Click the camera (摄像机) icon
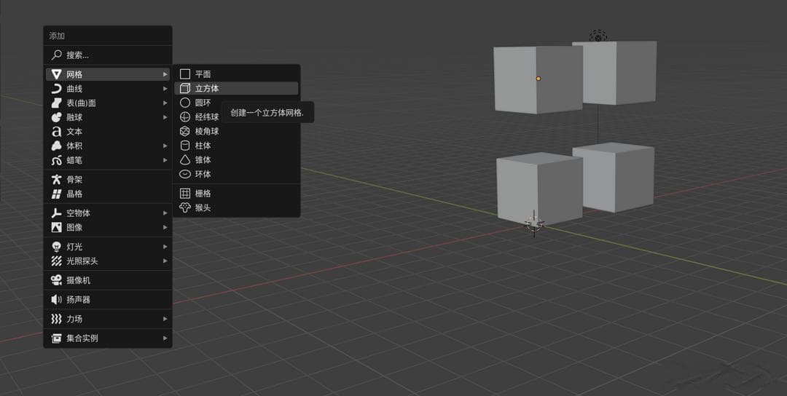 (56, 280)
